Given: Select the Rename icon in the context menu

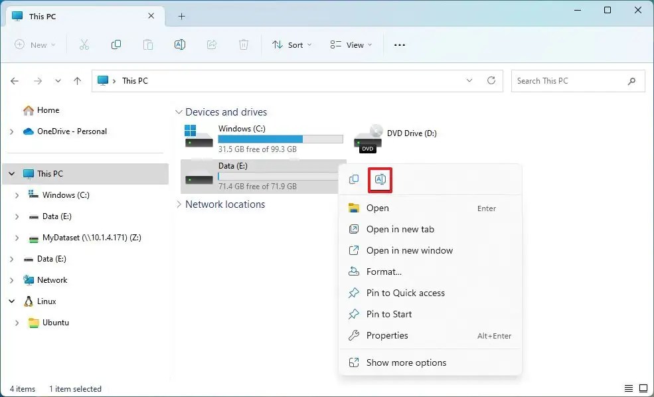Looking at the screenshot, I should (380, 179).
